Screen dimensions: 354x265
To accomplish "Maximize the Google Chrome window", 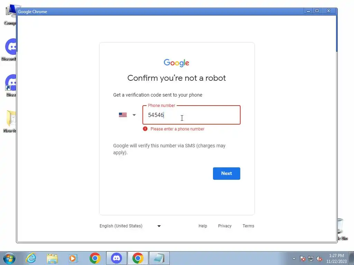I will pos(317,11).
